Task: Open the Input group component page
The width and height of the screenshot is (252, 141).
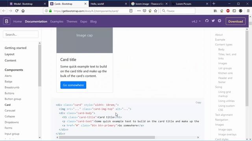Action: pyautogui.click(x=12, y=134)
